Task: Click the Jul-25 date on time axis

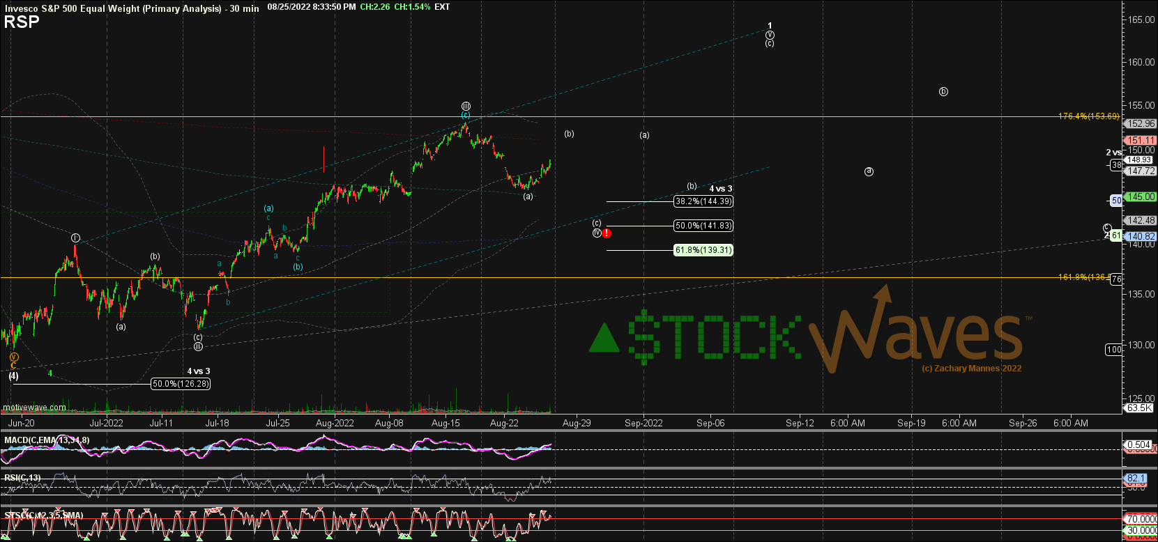Action: (277, 423)
